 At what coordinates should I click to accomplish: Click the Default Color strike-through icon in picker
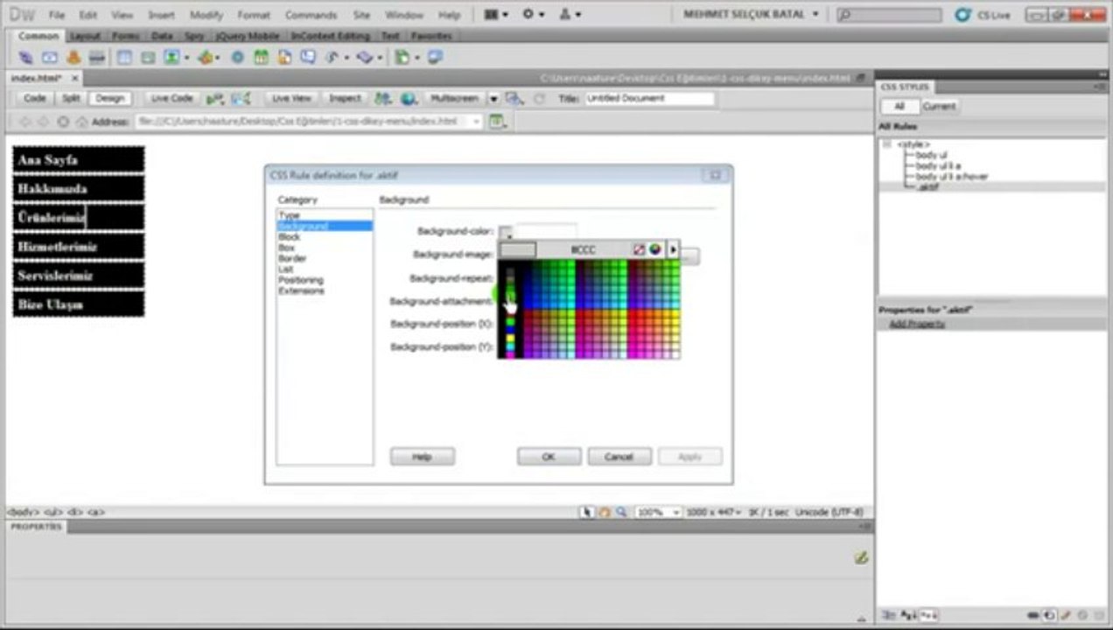(x=639, y=249)
